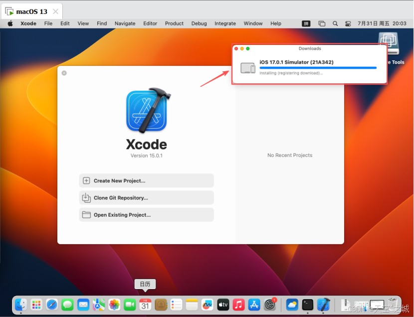Open the VMware Tools disk on desktop
414x317 pixels.
(x=389, y=43)
